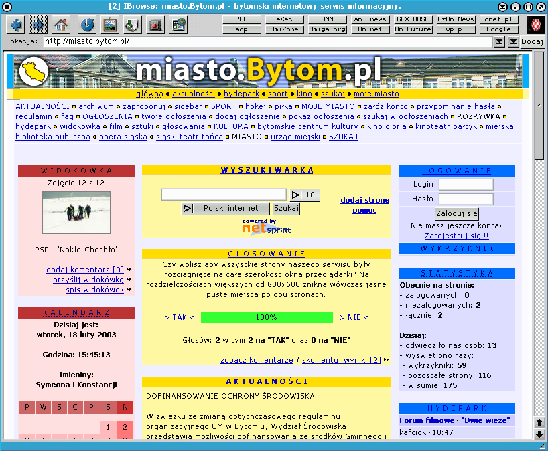Select 'sport' in the yellow navigation bar
Viewport: 548px width, 451px height.
pos(278,94)
